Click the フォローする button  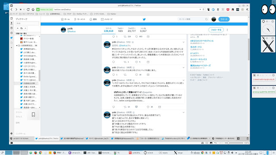pos(216,30)
